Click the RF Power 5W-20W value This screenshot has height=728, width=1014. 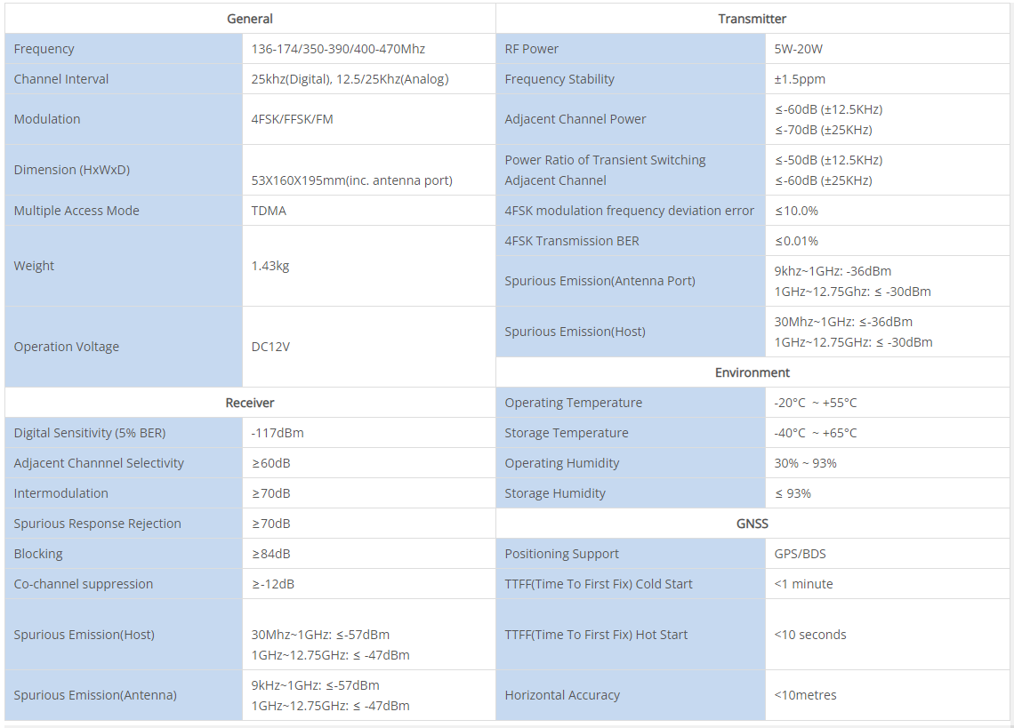(x=799, y=49)
